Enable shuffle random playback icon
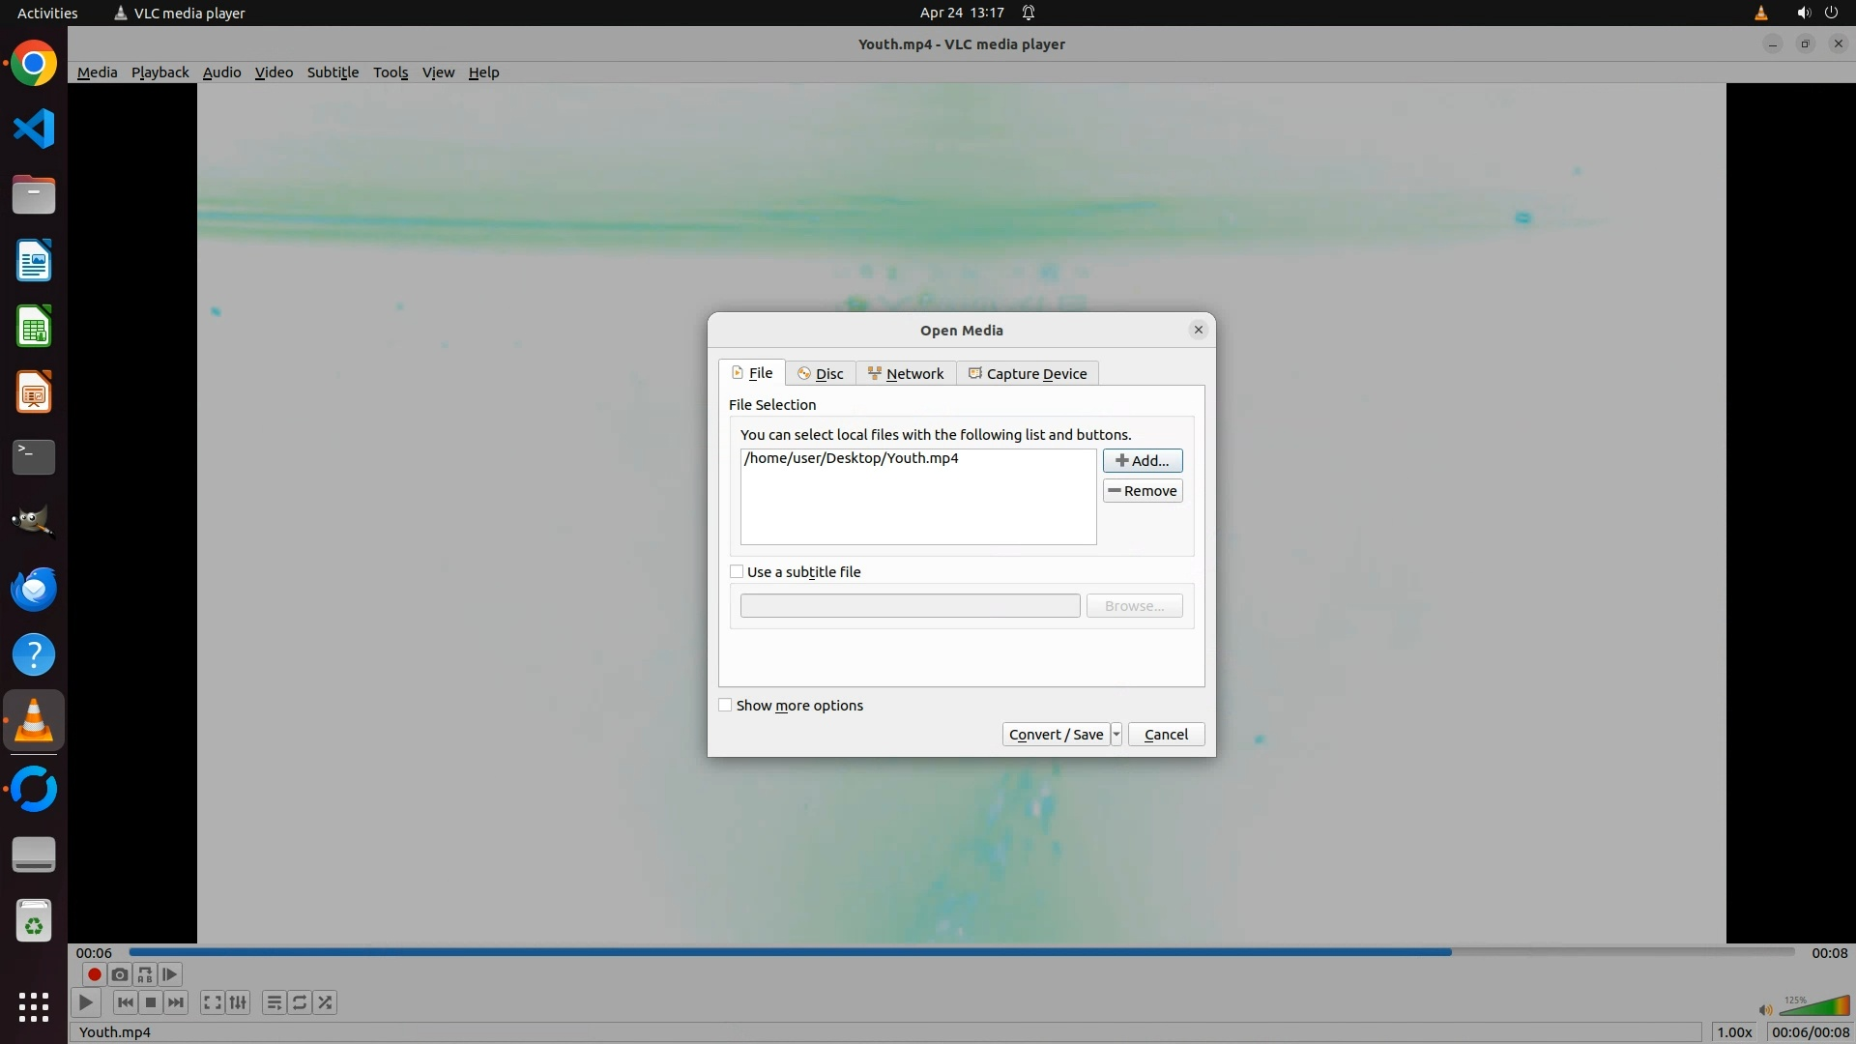Image resolution: width=1856 pixels, height=1044 pixels. [x=326, y=1002]
